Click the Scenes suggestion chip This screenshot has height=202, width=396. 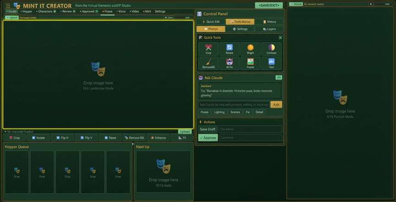[x=235, y=112]
